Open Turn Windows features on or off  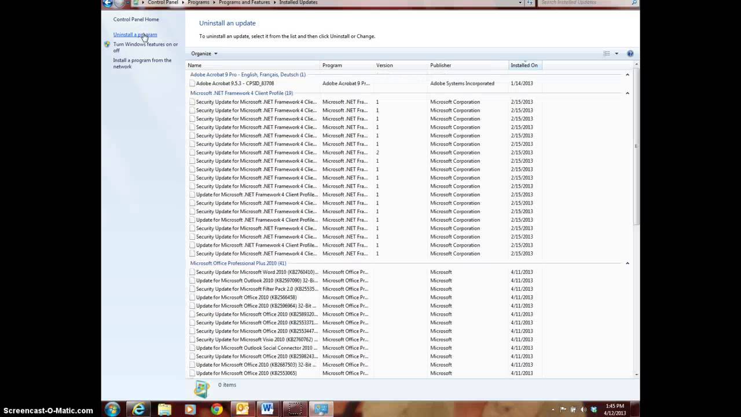[145, 47]
